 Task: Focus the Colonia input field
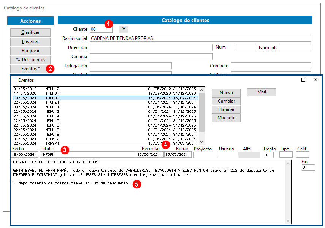tap(151, 57)
